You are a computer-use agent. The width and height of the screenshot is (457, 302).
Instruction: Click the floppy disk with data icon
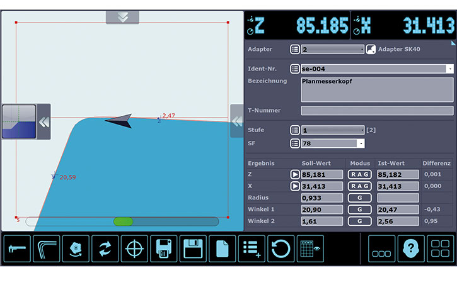coord(163,249)
